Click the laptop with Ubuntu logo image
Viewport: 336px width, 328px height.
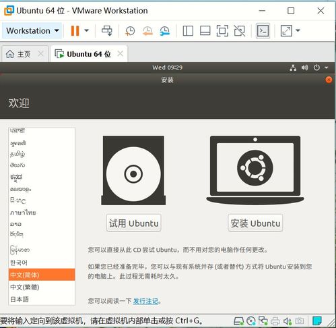pyautogui.click(x=255, y=170)
